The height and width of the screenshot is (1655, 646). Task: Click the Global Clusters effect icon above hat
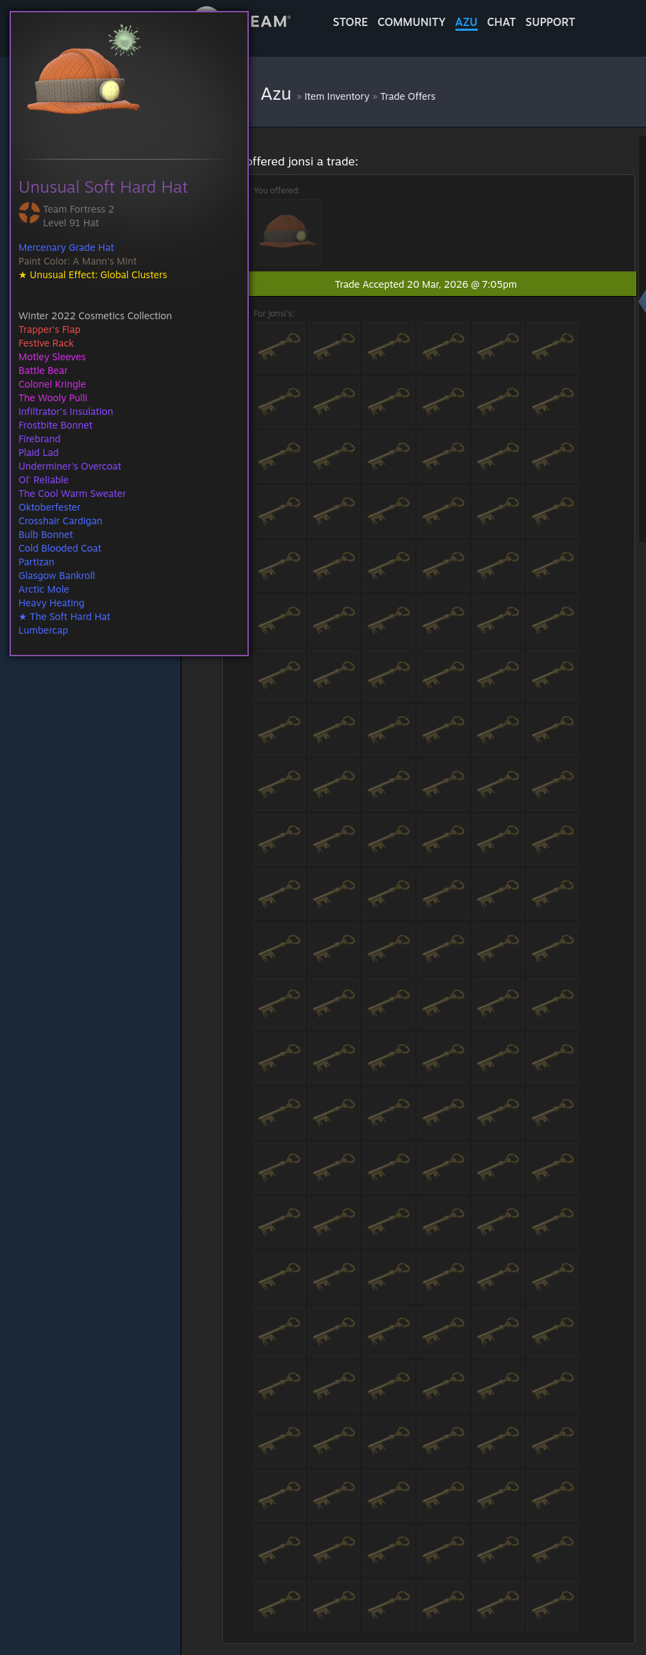tap(124, 40)
